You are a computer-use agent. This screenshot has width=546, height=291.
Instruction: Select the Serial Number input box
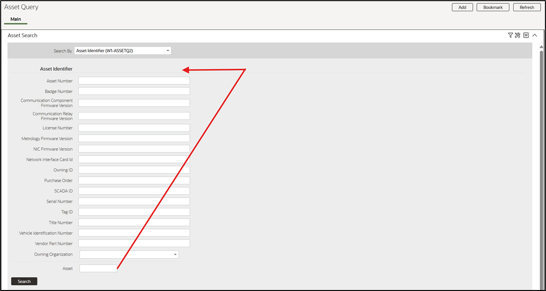pos(134,201)
